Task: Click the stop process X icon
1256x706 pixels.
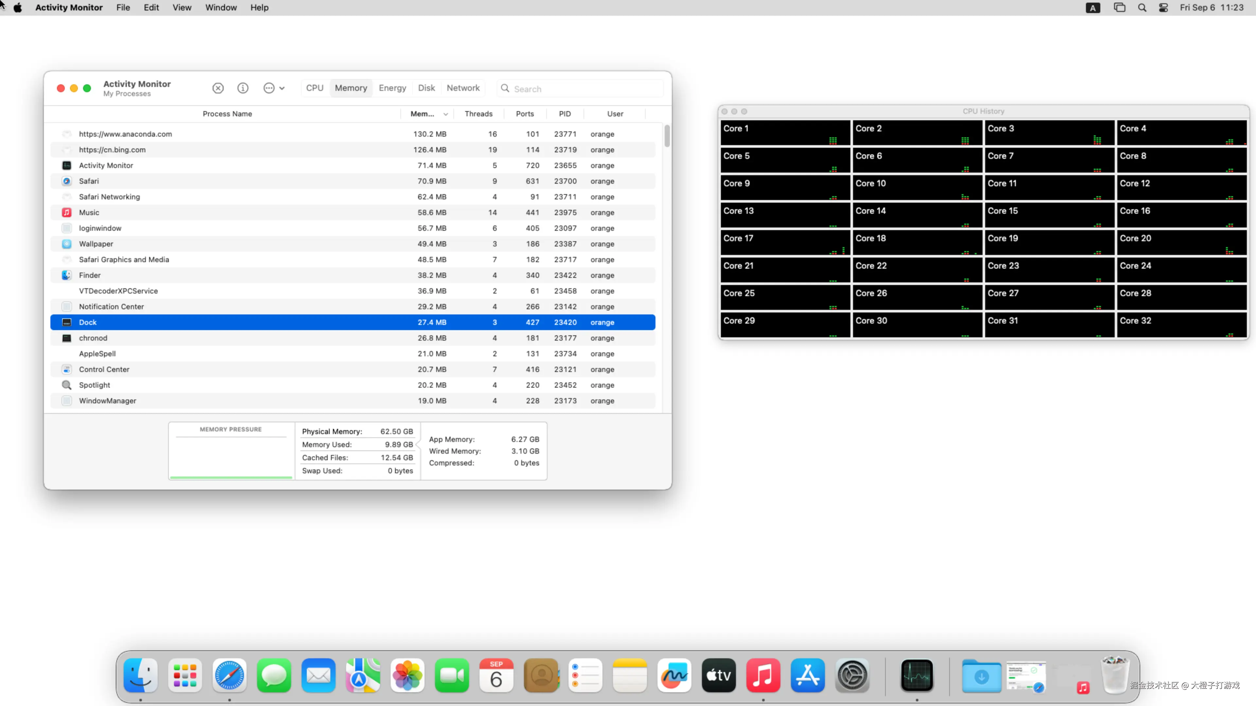Action: tap(218, 88)
